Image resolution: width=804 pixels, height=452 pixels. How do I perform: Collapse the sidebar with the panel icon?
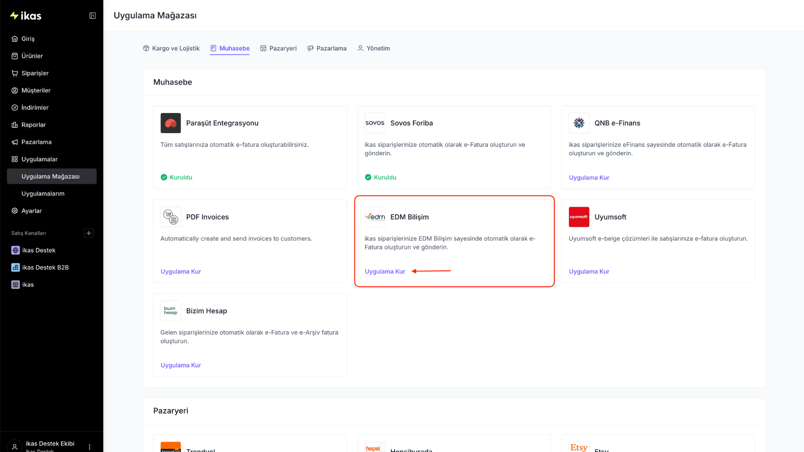93,16
